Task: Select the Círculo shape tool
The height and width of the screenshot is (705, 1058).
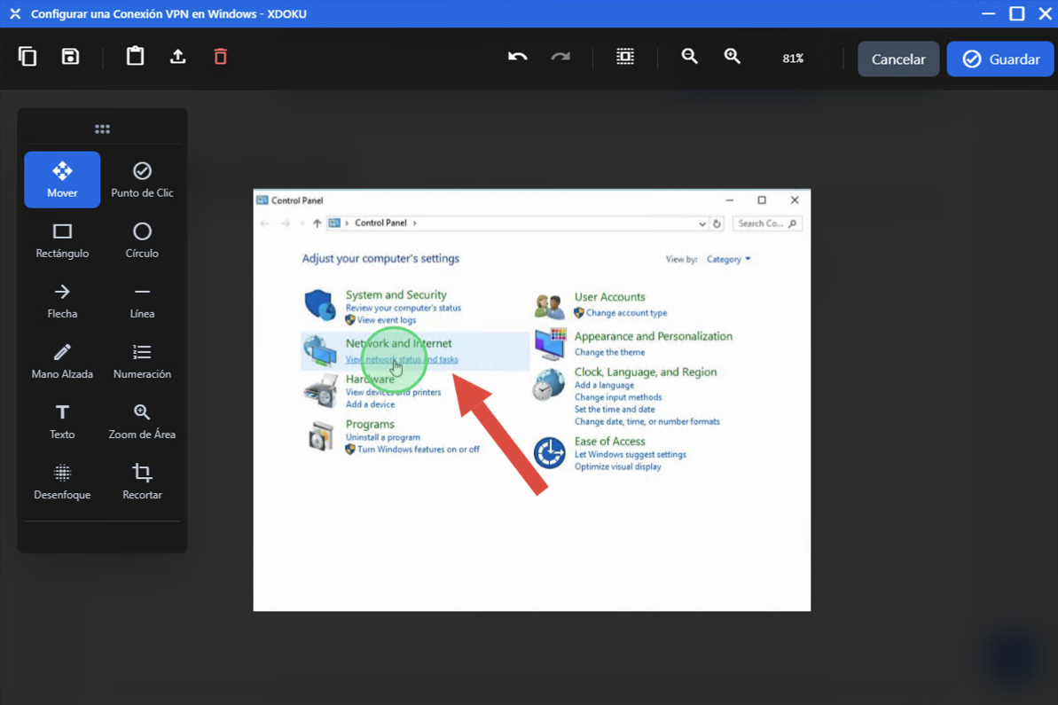Action: (142, 240)
